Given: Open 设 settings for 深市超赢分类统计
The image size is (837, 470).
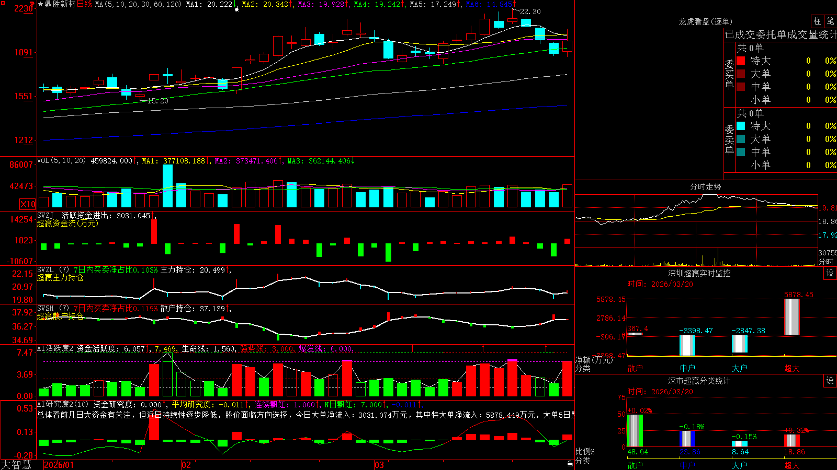Looking at the screenshot, I should [830, 381].
